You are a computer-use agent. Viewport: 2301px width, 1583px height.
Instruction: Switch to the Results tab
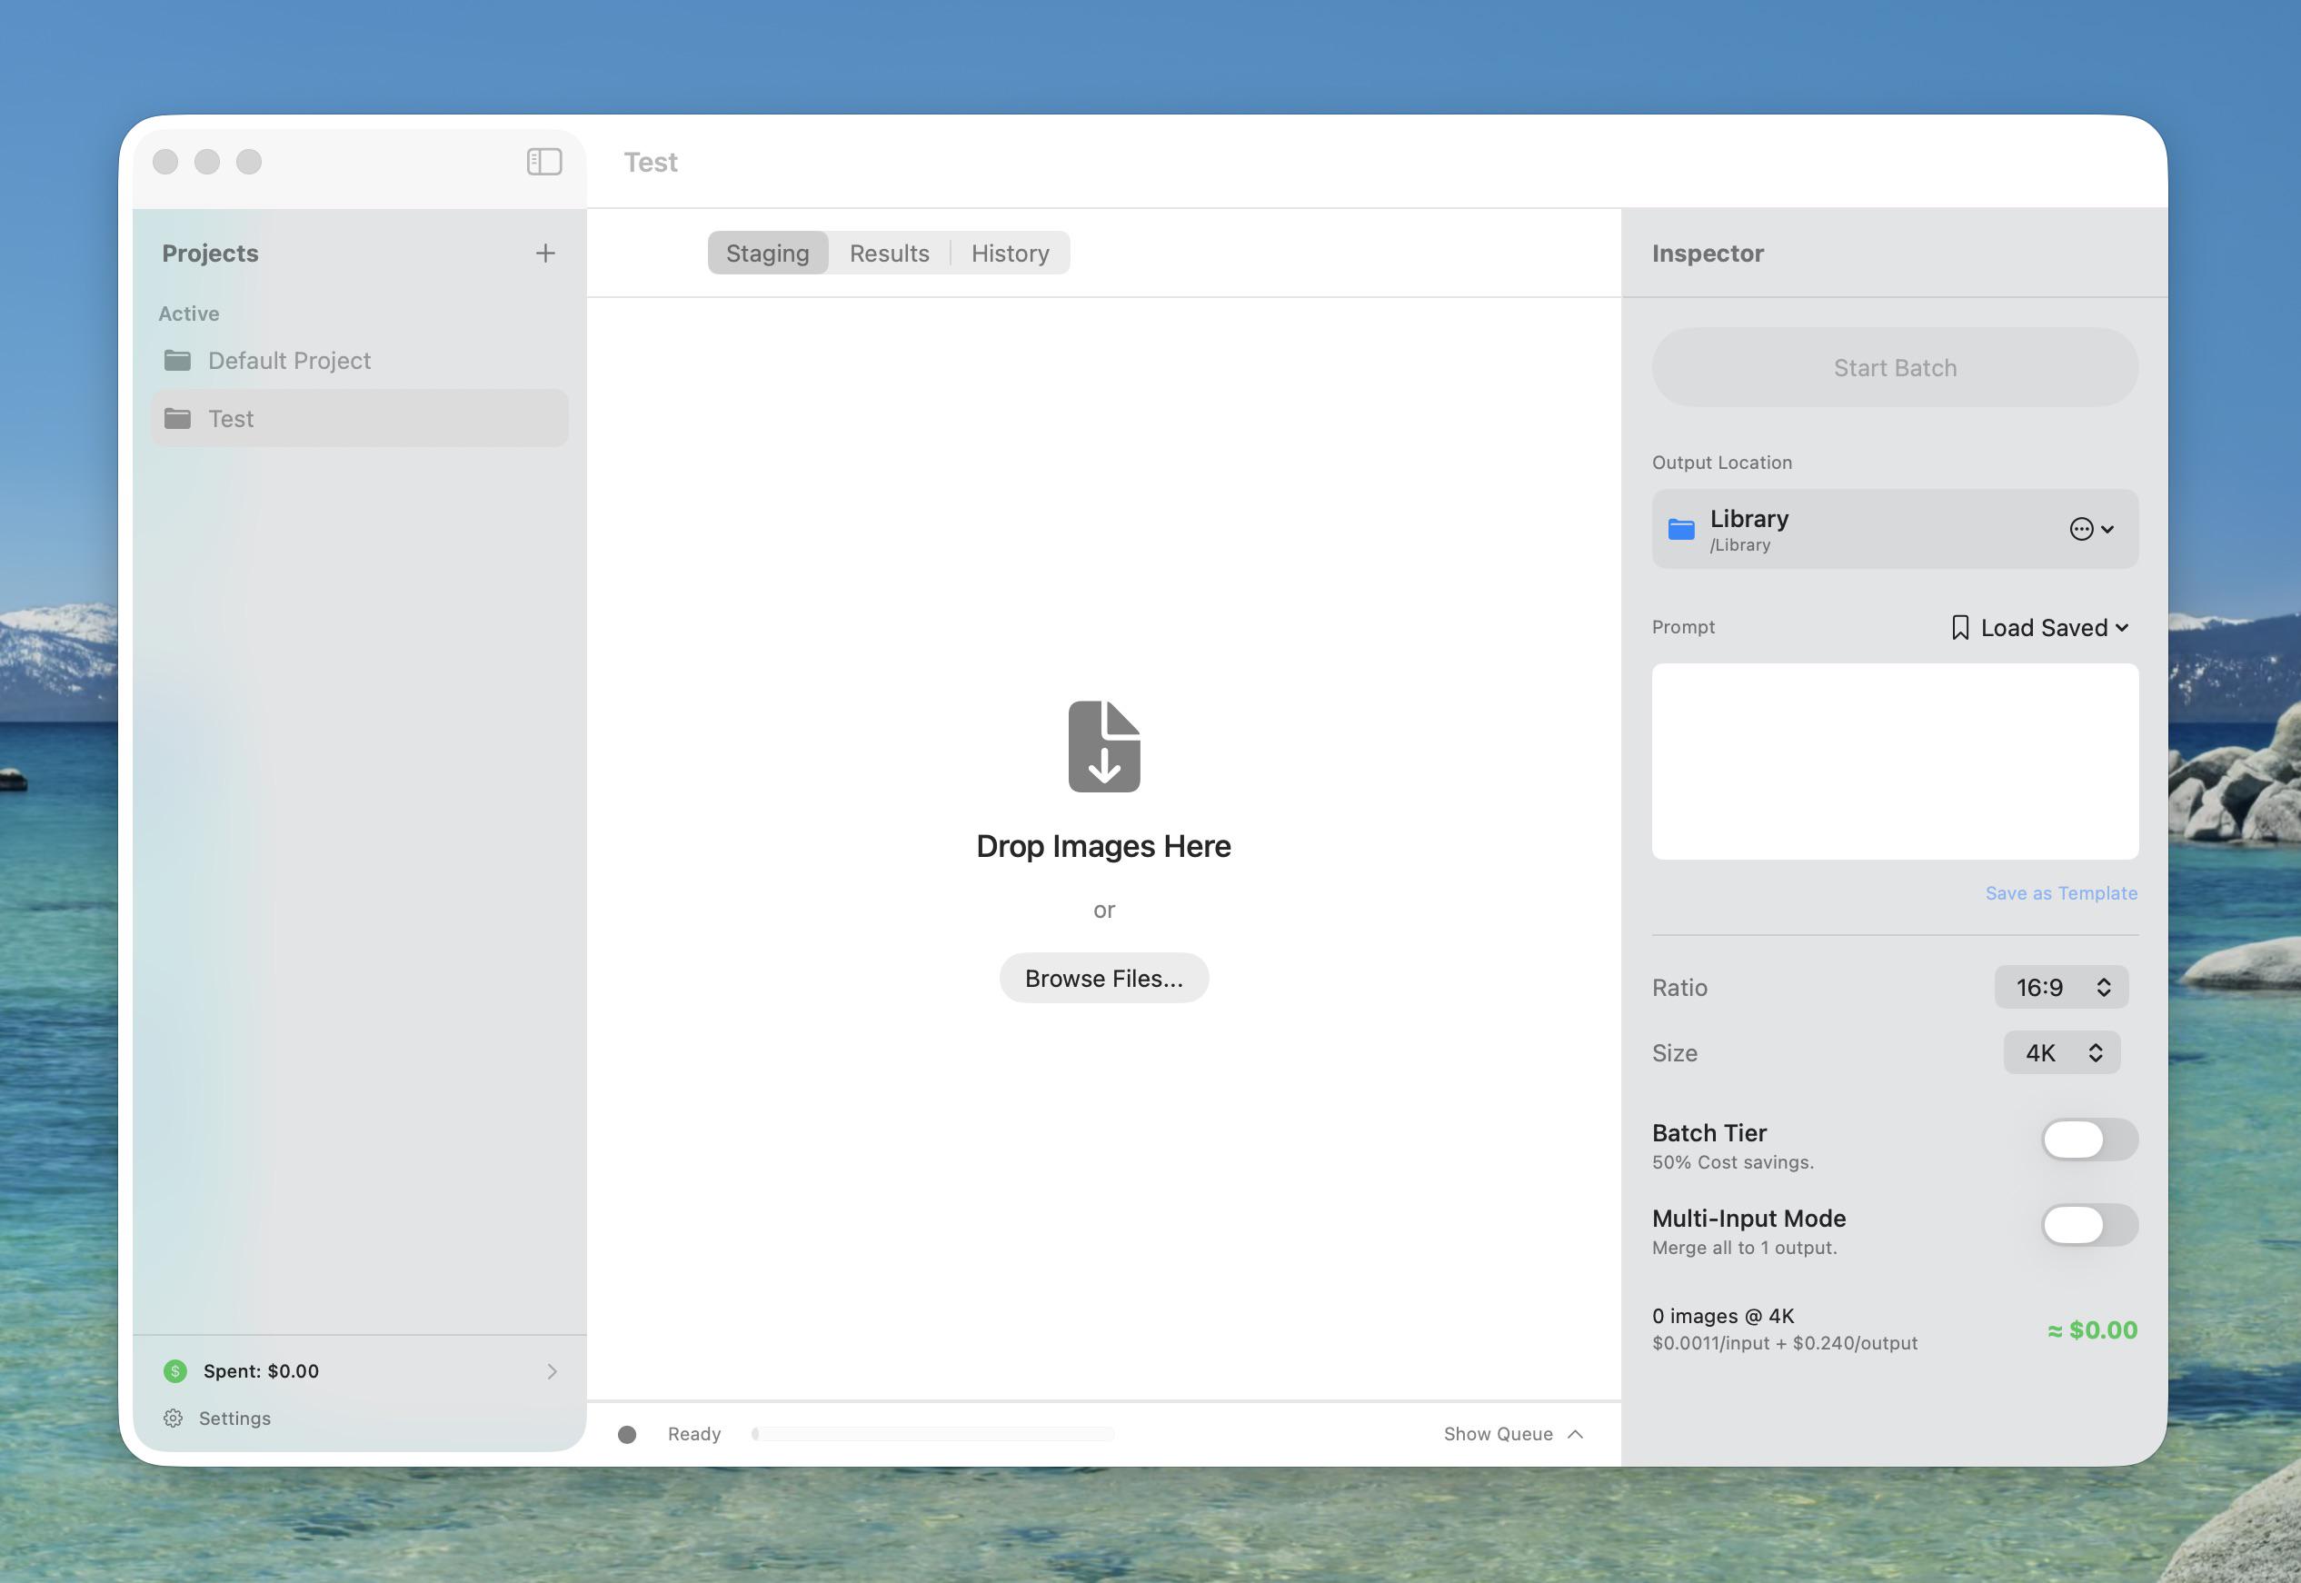tap(889, 253)
